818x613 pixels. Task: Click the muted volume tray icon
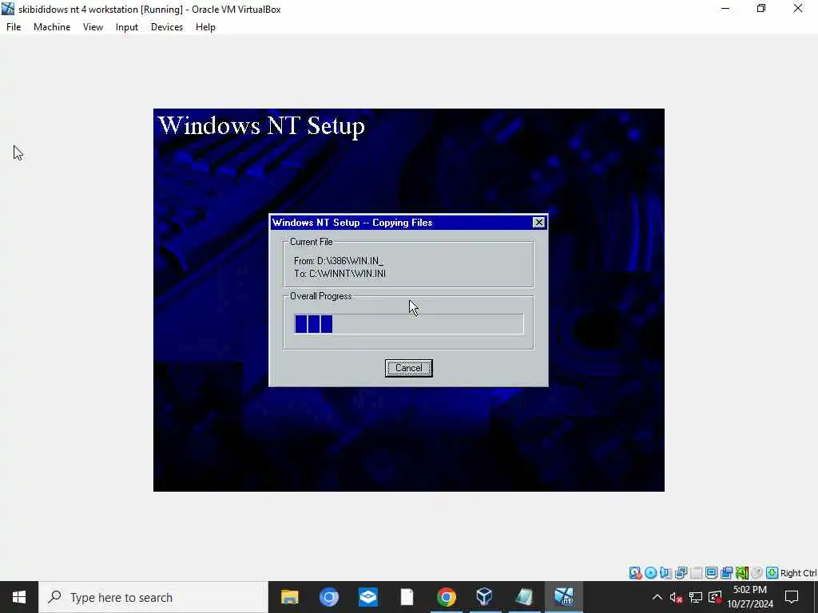pyautogui.click(x=676, y=597)
